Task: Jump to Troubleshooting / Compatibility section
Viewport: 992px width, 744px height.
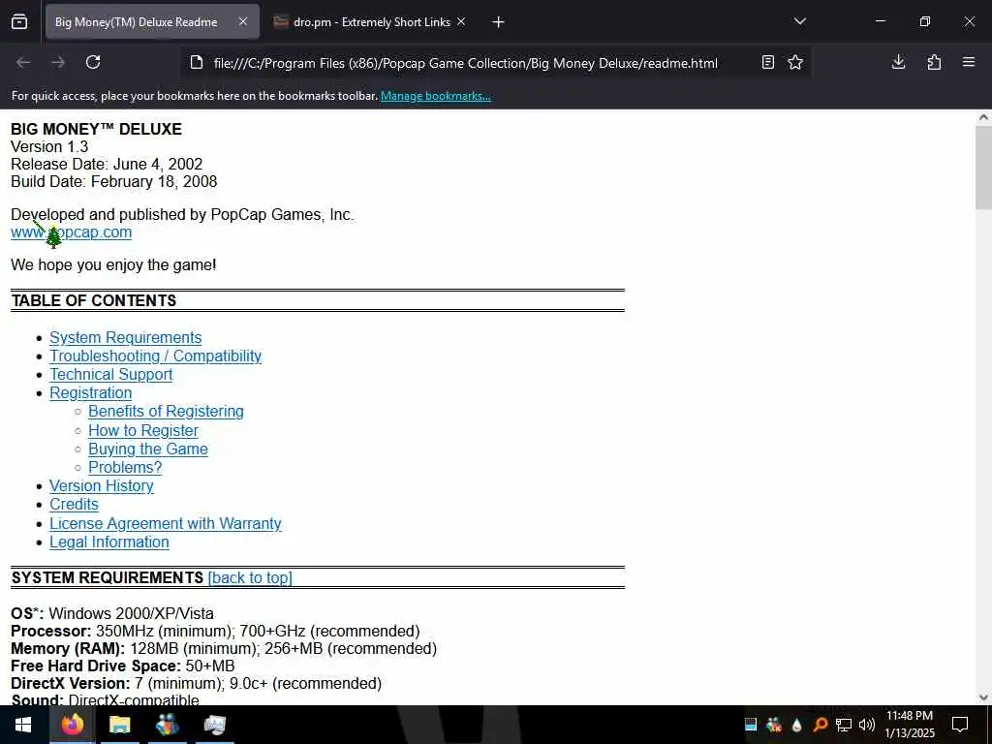Action: pyautogui.click(x=156, y=356)
